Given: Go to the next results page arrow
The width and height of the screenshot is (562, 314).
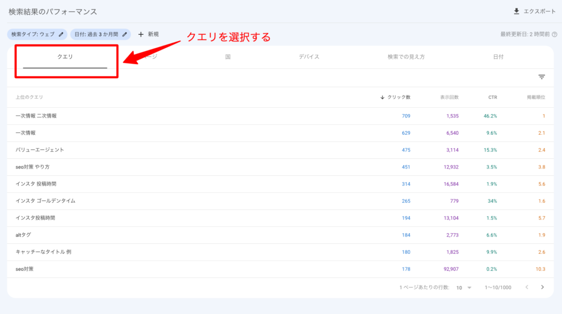Looking at the screenshot, I should pos(542,287).
